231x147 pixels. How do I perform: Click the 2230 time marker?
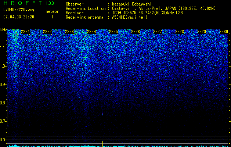pyautogui.click(x=224, y=32)
